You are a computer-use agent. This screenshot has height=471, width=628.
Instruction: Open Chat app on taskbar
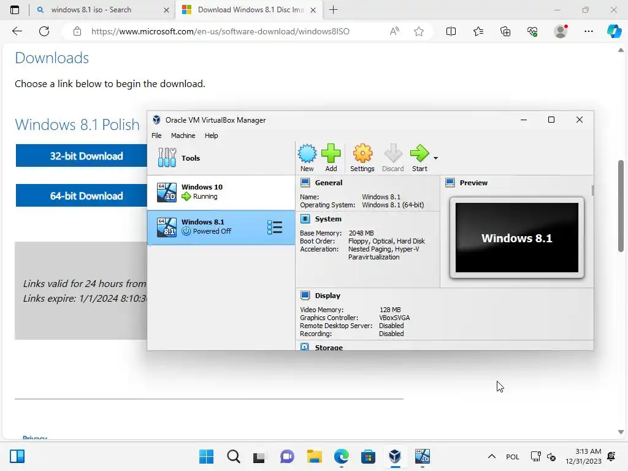coord(287,456)
